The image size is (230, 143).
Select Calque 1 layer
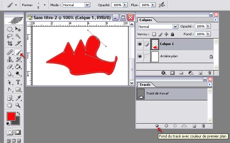tap(175, 44)
